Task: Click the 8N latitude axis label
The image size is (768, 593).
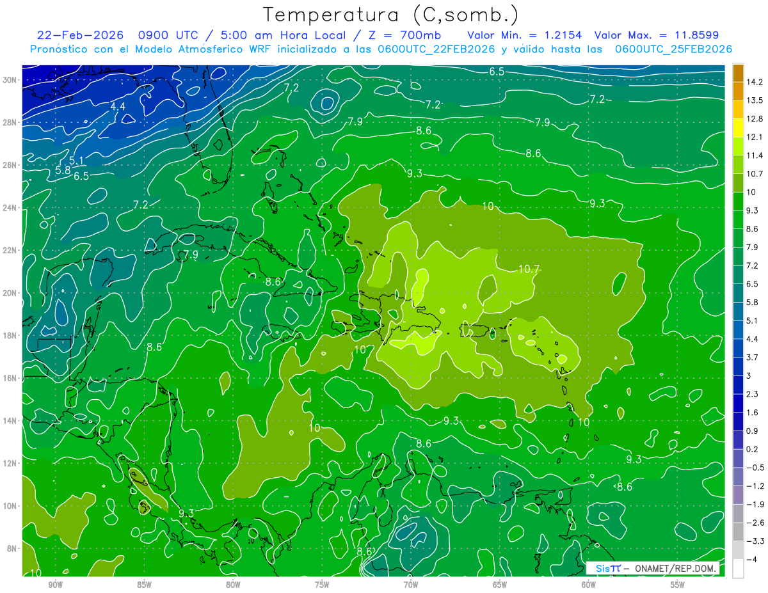Action: tap(13, 548)
